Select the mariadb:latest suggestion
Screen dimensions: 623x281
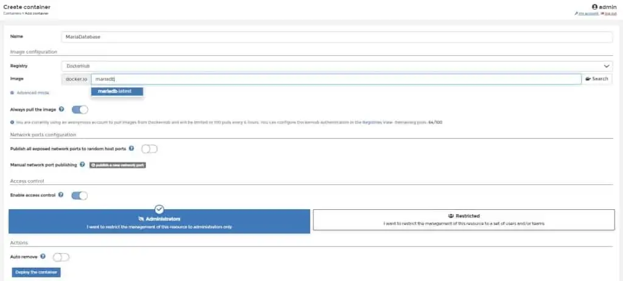[116, 91]
